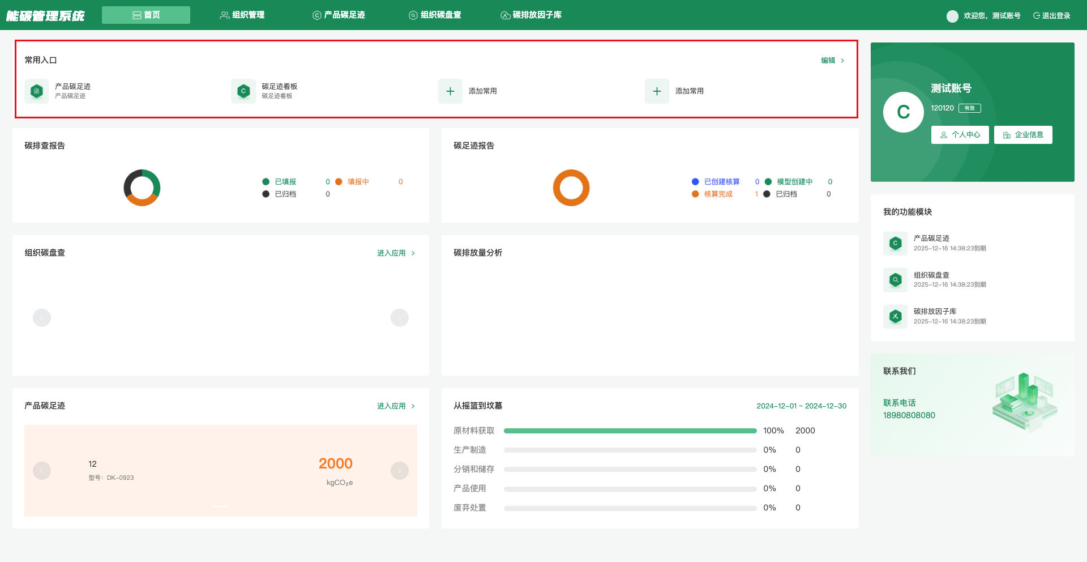The height and width of the screenshot is (562, 1087).
Task: Open 碳排放因子库 in top navigation
Action: point(531,15)
